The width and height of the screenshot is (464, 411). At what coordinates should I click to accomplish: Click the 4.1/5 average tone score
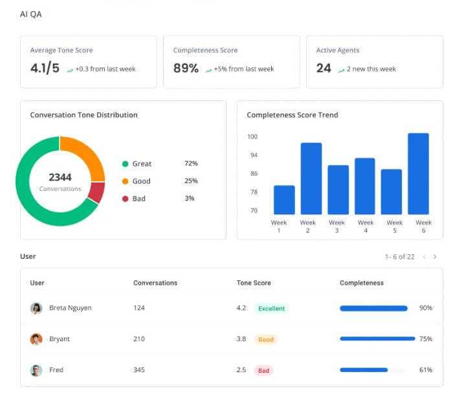point(45,69)
